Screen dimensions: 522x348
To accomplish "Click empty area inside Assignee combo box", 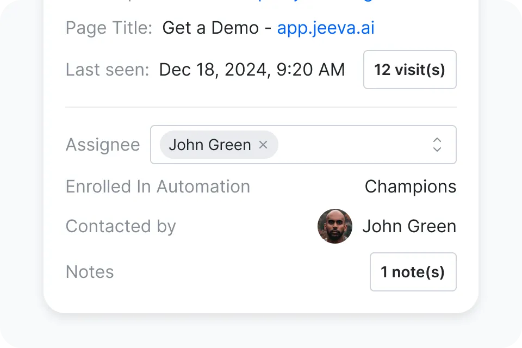I will coord(353,145).
